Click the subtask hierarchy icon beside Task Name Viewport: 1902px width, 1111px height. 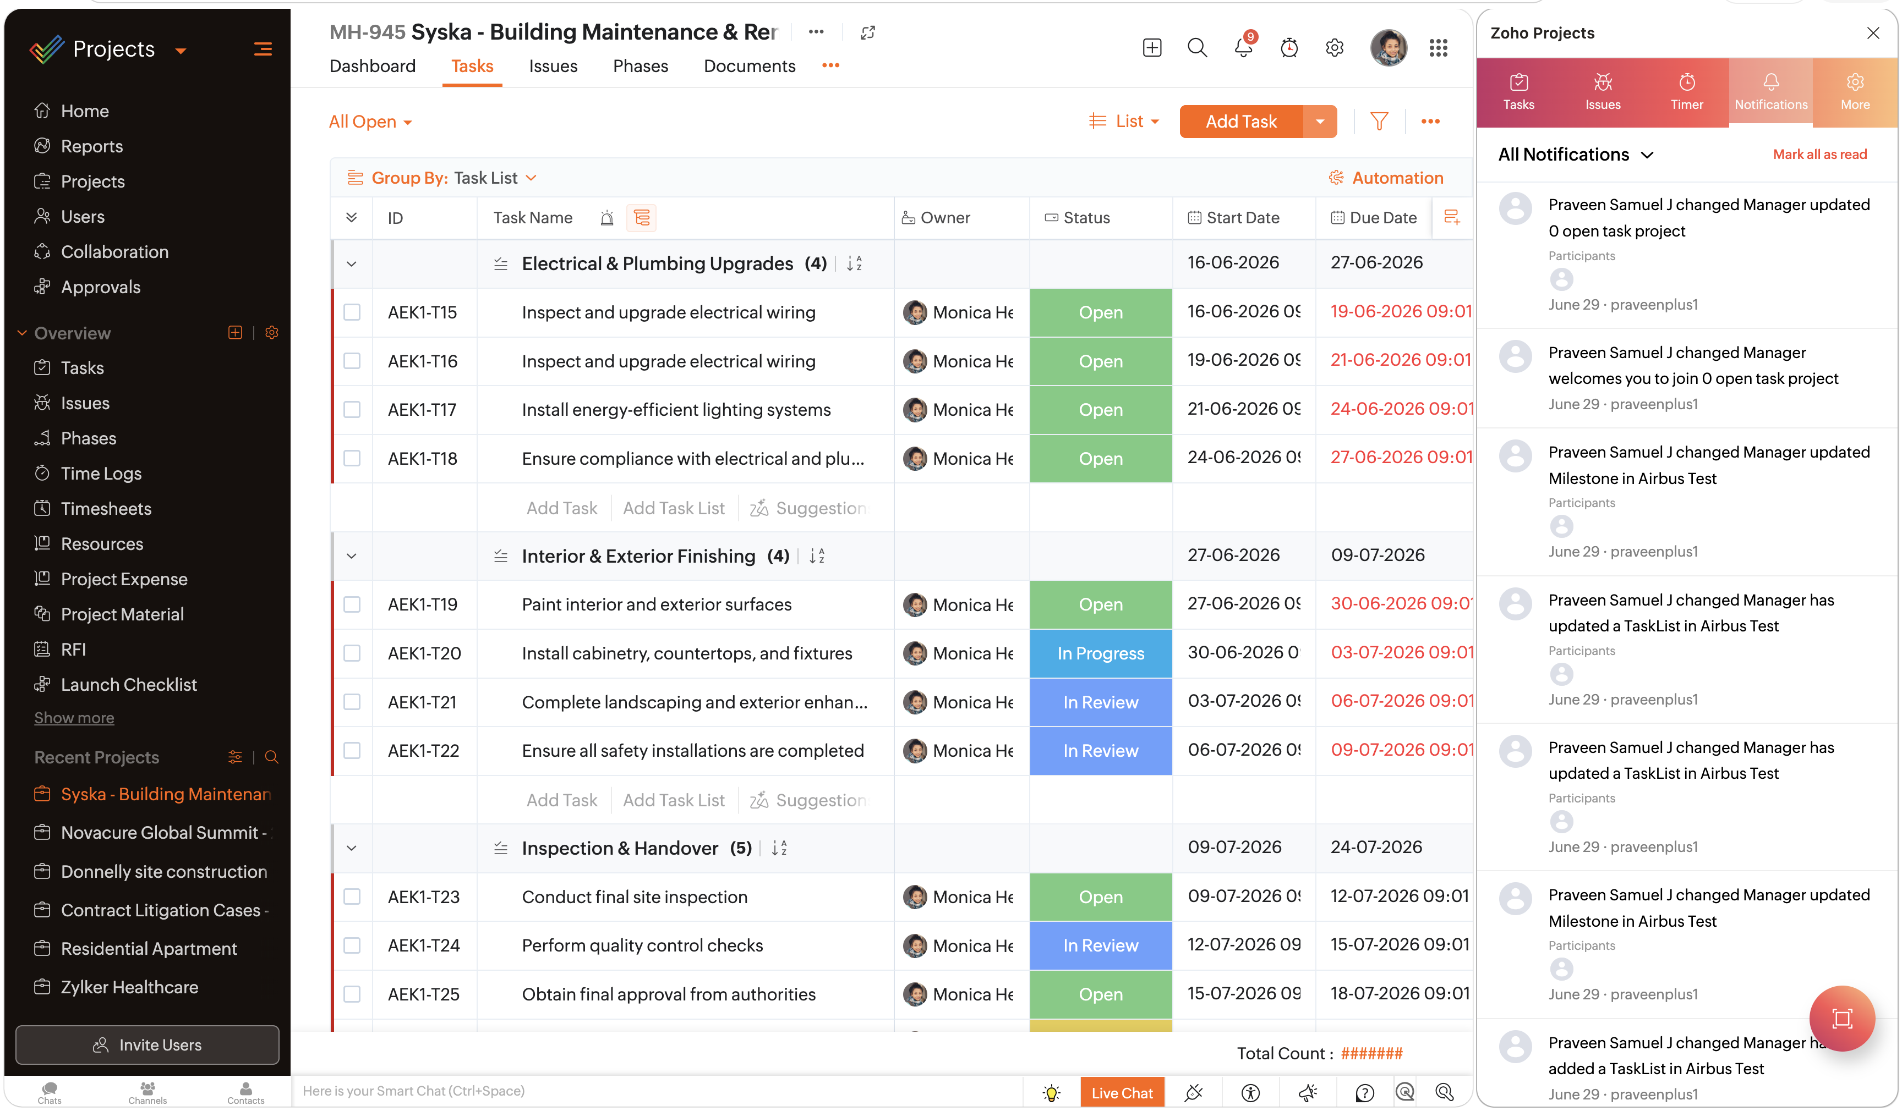pyautogui.click(x=642, y=218)
